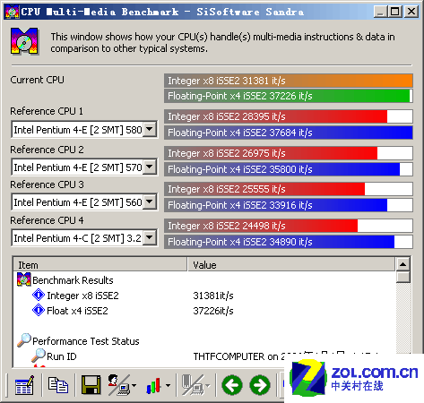Click Reference CPU 3 Integer 25555 bar
424x403 pixels.
coord(289,189)
